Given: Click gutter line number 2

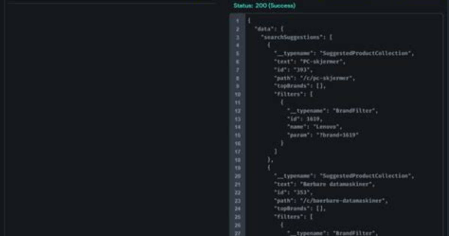Looking at the screenshot, I should click(237, 29).
